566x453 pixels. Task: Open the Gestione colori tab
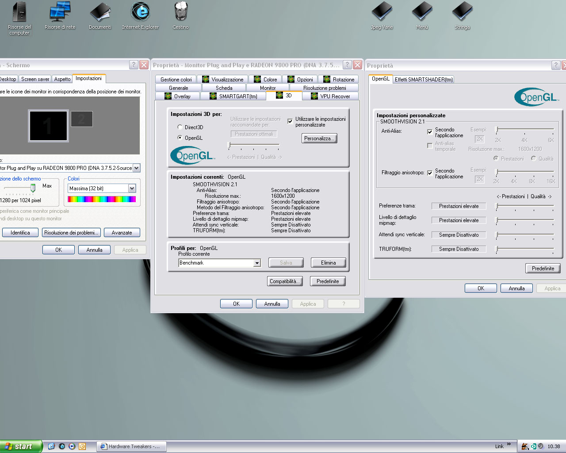[x=176, y=80]
